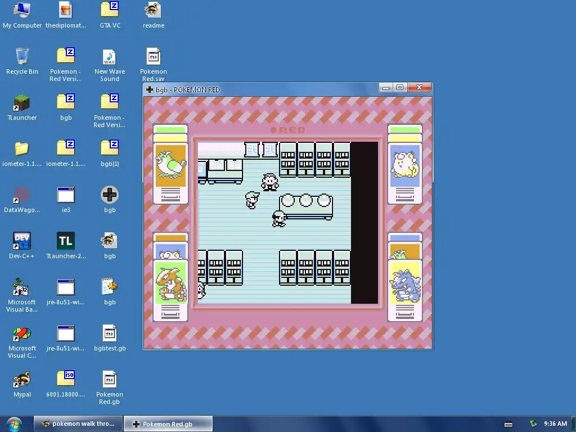Maximize the bgb emulator window
The height and width of the screenshot is (432, 576).
click(400, 87)
